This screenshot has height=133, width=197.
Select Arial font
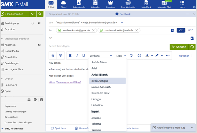tap(108, 68)
